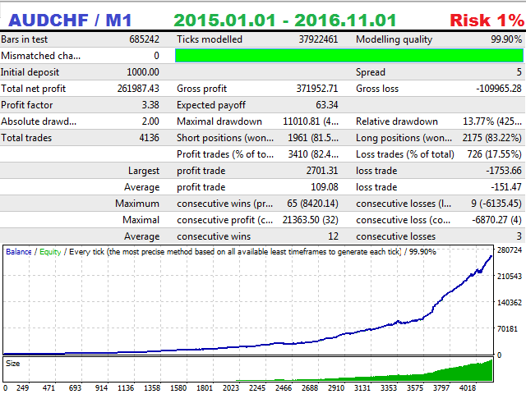Image resolution: width=526 pixels, height=394 pixels.
Task: Click the green Equity legend label
Action: click(50, 252)
